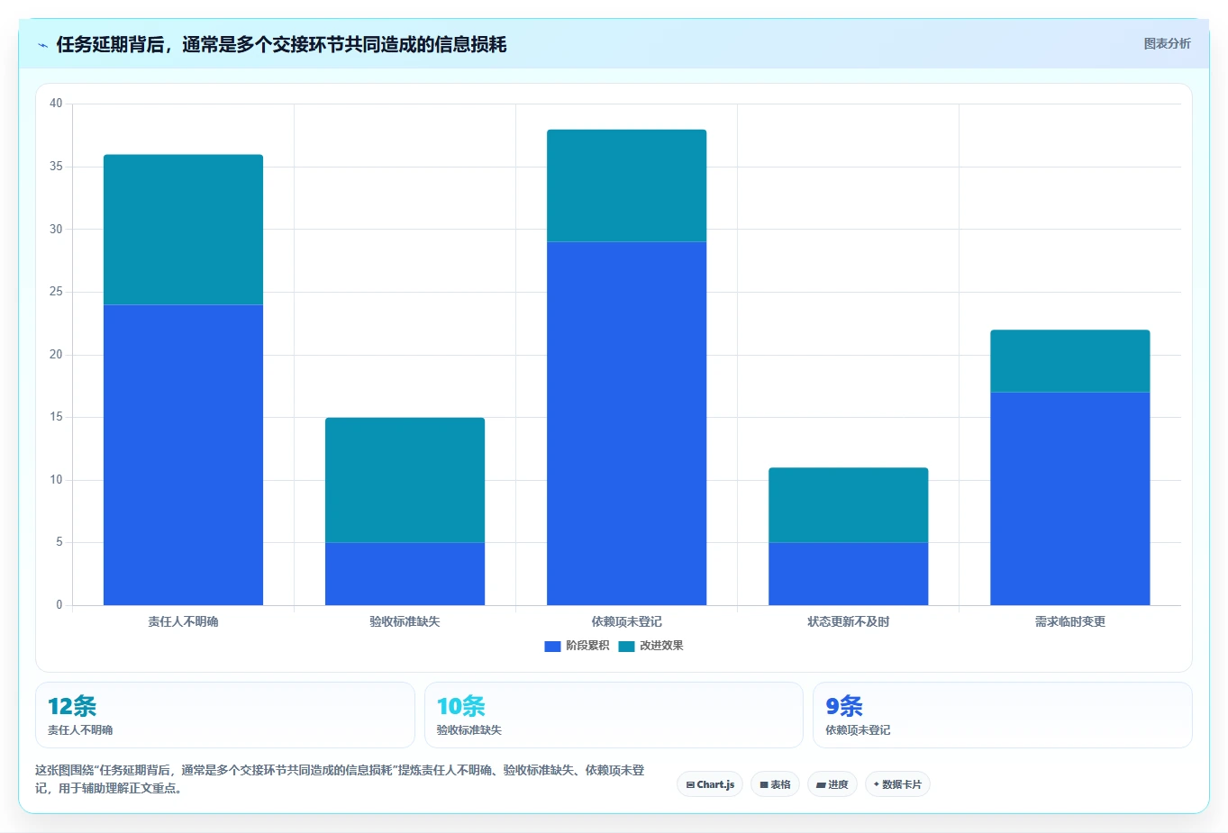Select the blue 阶段累积 bar for 验收标准缺失
Image resolution: width=1228 pixels, height=833 pixels.
tap(405, 574)
